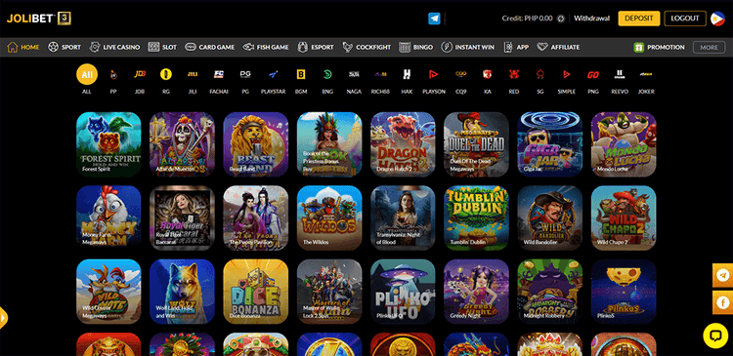Viewport: 733px width, 356px height.
Task: Launch the Forest Spirit game
Action: pyautogui.click(x=108, y=144)
